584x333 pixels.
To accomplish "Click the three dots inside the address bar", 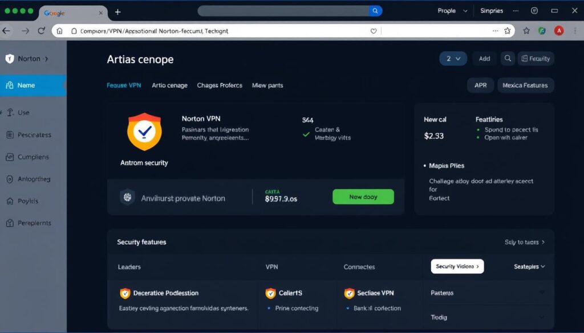I will [496, 31].
